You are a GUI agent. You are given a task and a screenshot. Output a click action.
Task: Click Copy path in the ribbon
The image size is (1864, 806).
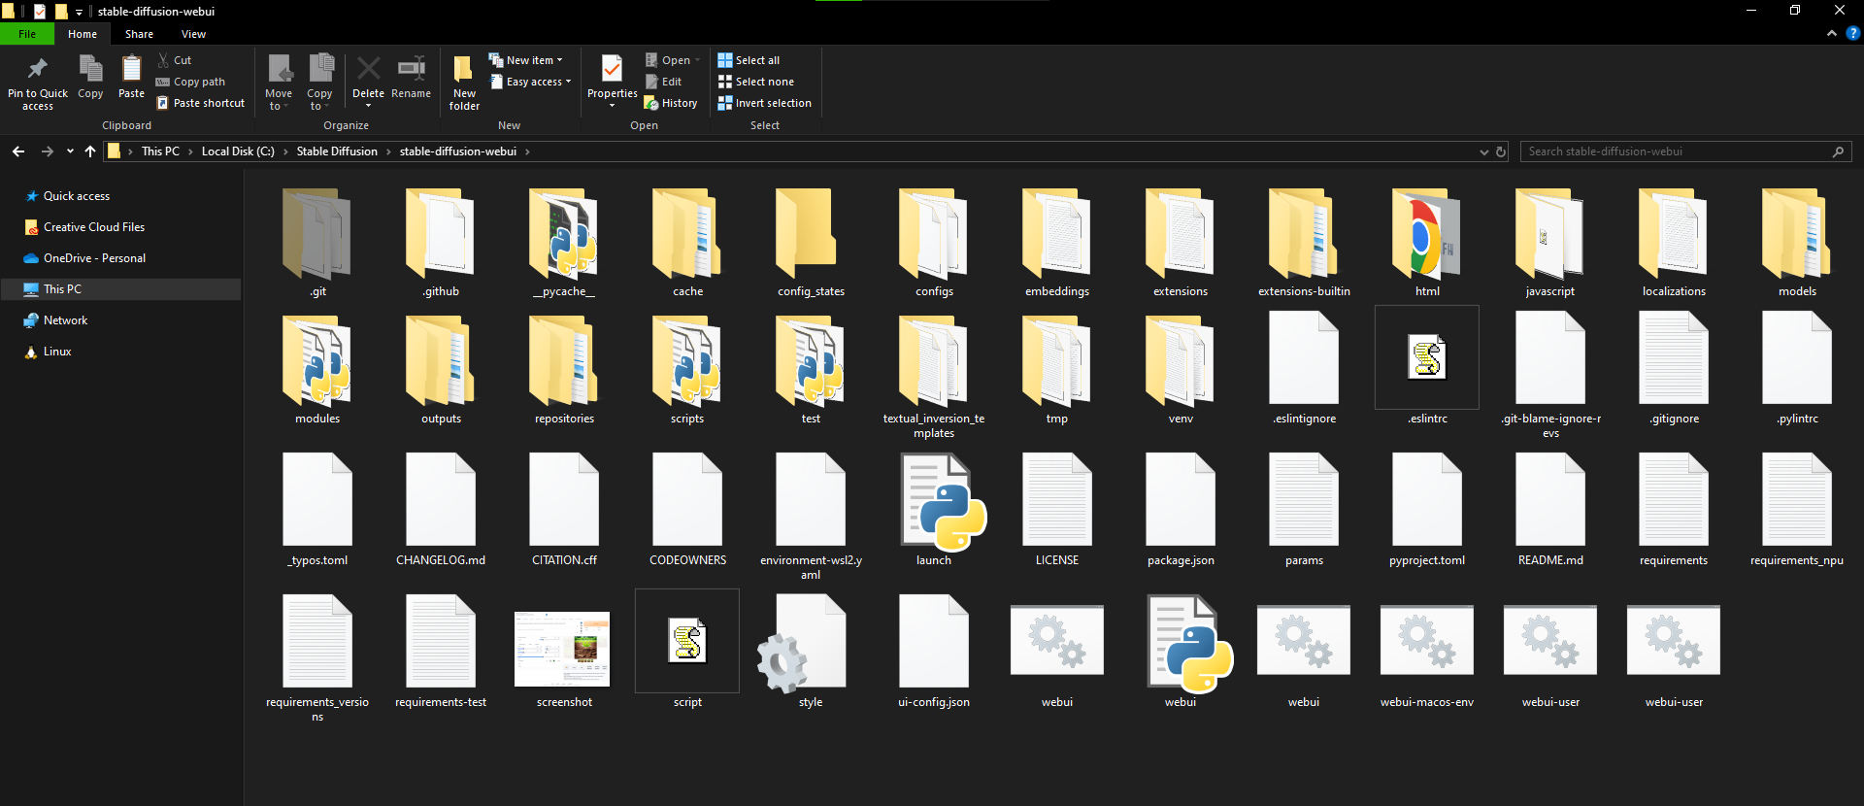click(191, 82)
